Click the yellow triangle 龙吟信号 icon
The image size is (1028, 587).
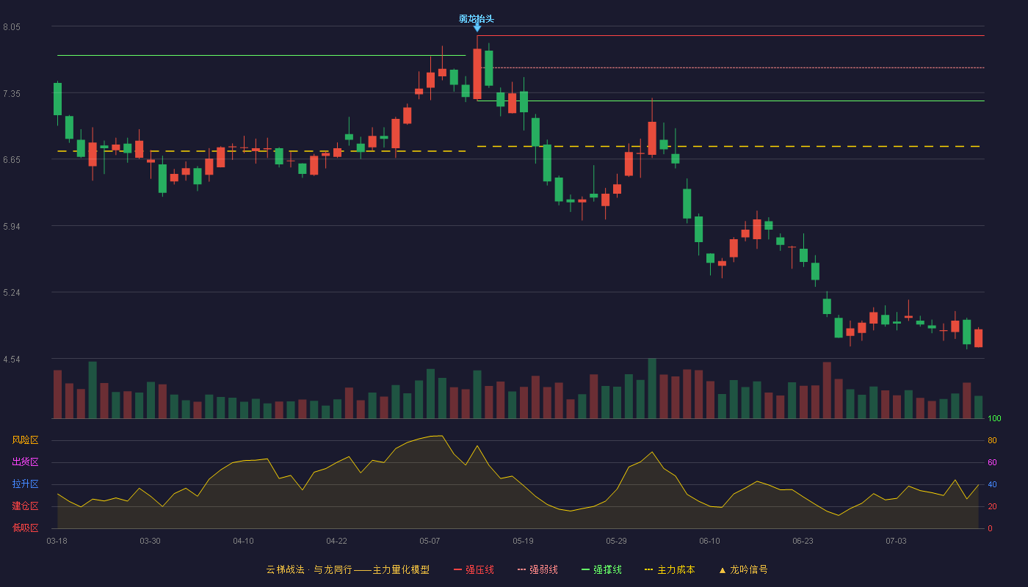(x=723, y=570)
